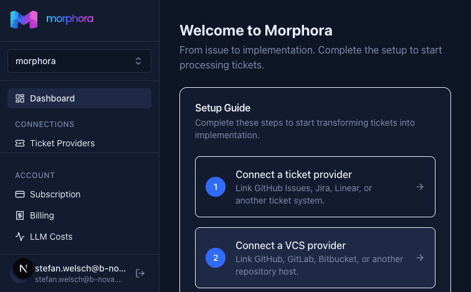Click the ACCOUNT section label
Screen dimensions: 471x292
point(35,175)
